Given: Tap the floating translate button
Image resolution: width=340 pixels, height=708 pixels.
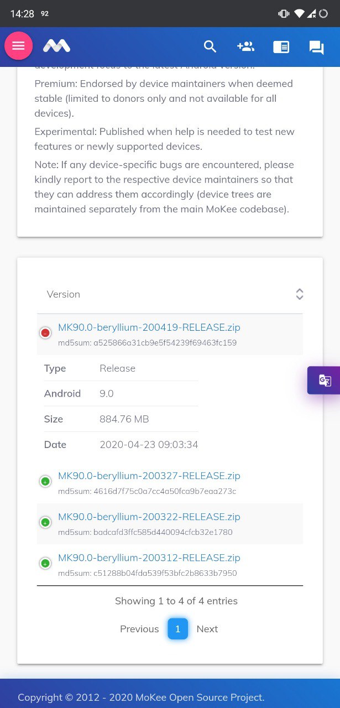Looking at the screenshot, I should click(x=325, y=380).
